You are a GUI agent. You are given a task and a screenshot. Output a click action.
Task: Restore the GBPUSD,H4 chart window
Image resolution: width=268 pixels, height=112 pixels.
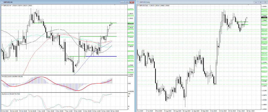127,2
